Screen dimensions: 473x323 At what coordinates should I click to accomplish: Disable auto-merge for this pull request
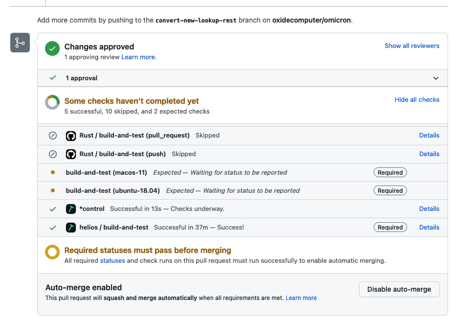coord(399,289)
